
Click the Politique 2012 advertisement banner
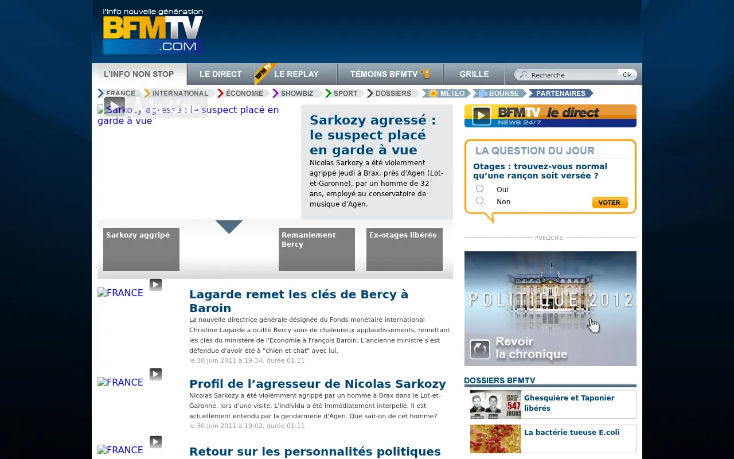[550, 309]
